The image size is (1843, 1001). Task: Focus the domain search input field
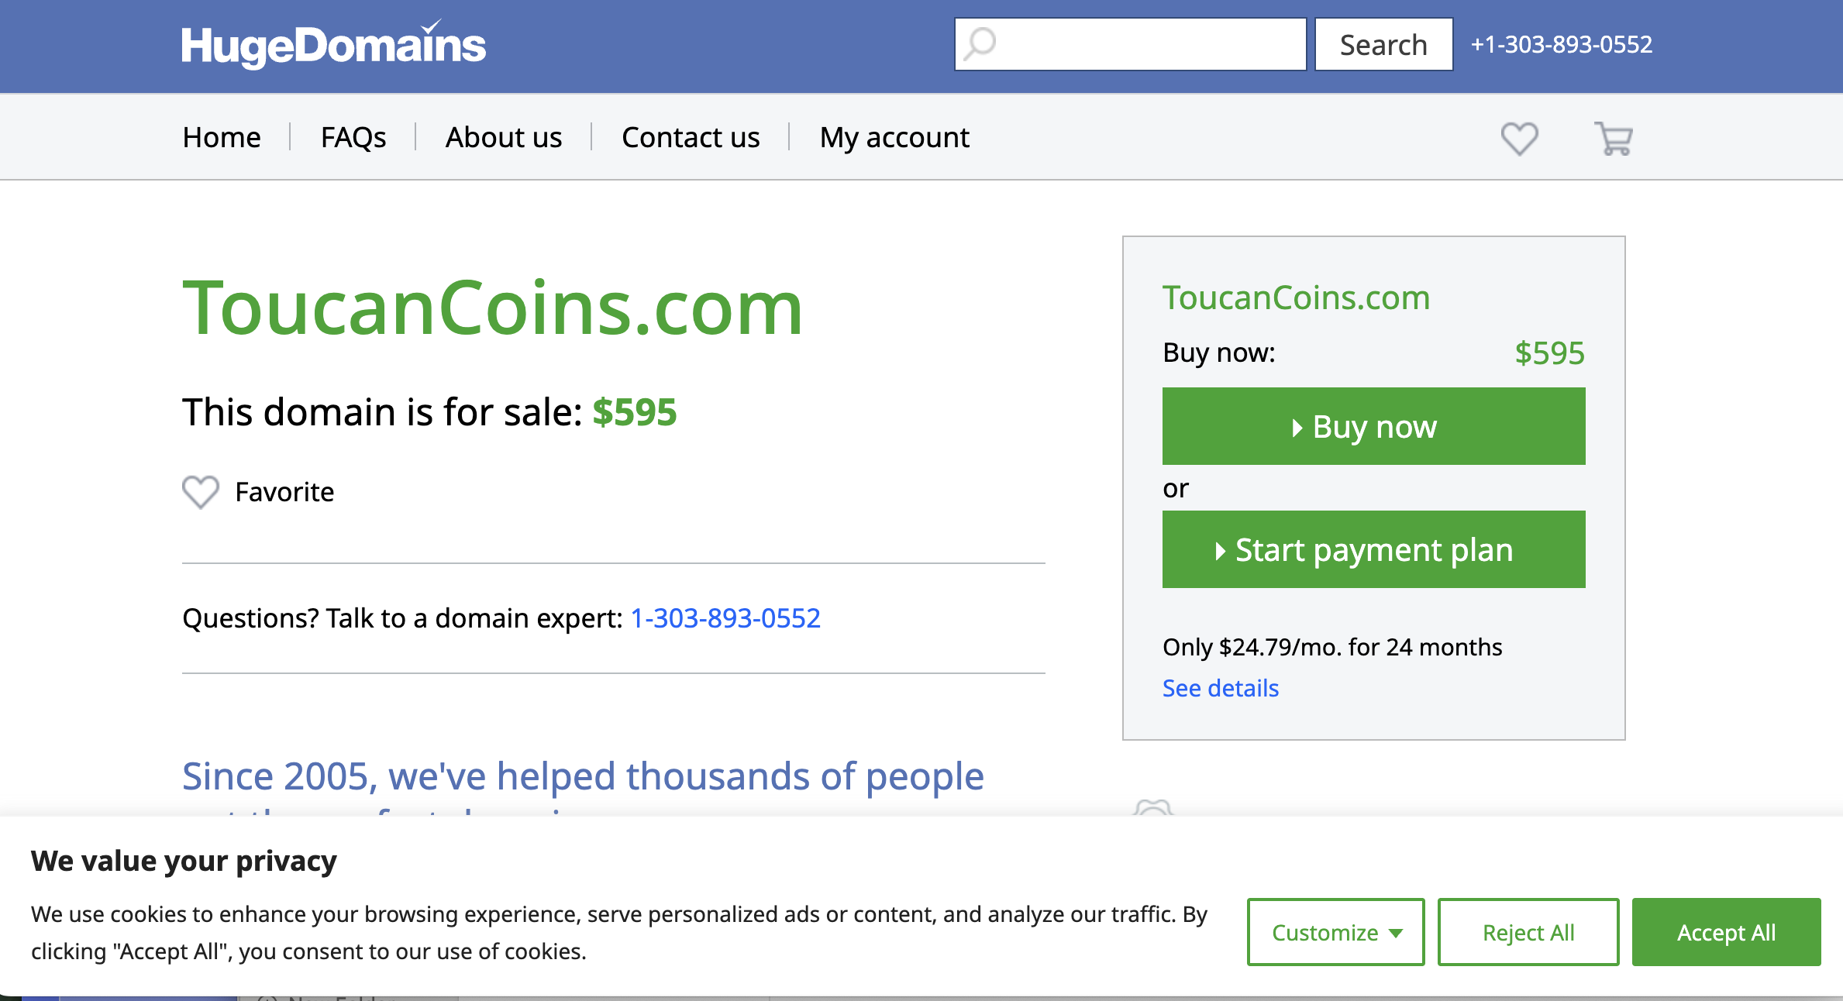pyautogui.click(x=1147, y=44)
